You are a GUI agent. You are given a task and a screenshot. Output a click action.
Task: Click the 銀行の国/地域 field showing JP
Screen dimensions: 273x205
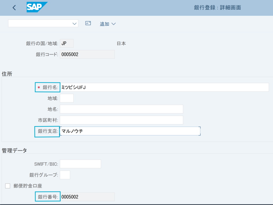pos(66,43)
